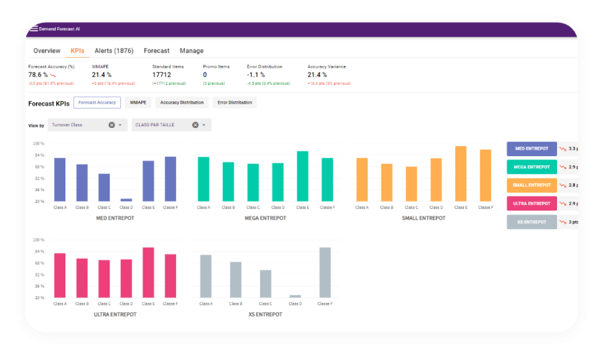Click the trend arrow next to MEGA ENTREPOT
The image size is (603, 360).
[562, 167]
